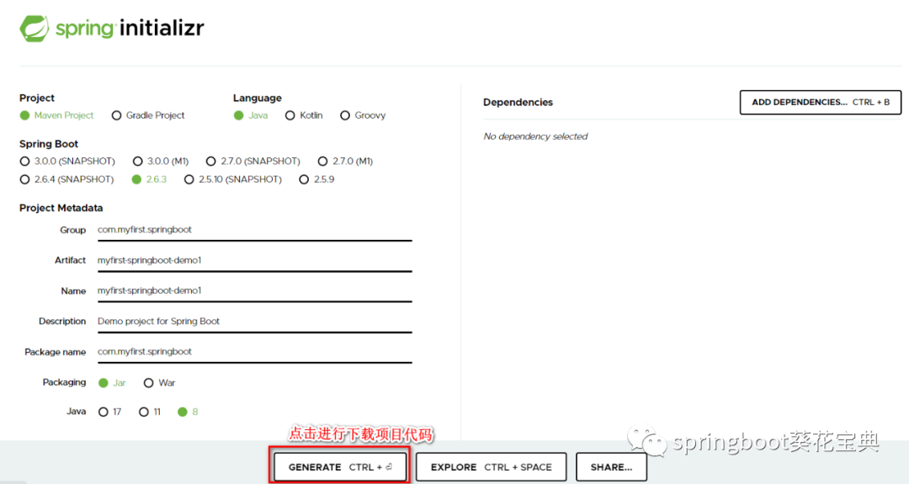The width and height of the screenshot is (909, 484).
Task: Focus the Name input field
Action: click(254, 291)
